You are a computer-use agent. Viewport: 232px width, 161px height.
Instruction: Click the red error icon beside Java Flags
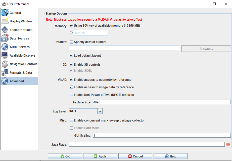228,144
